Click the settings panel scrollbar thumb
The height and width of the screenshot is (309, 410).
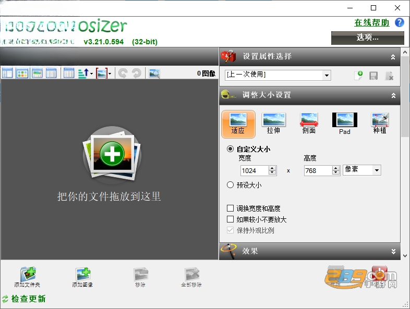point(405,96)
